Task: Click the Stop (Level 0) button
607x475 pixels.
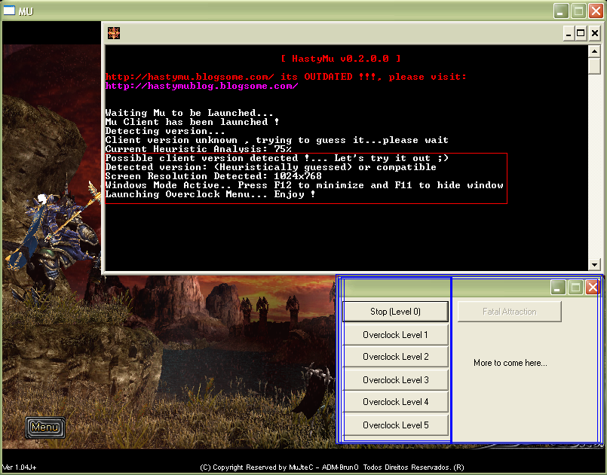Action: (x=395, y=312)
